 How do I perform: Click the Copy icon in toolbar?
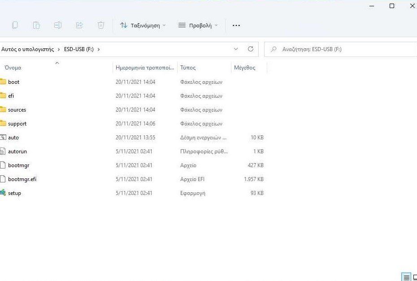pos(15,25)
